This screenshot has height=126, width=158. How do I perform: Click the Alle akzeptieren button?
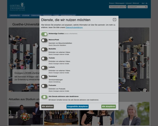[x=108, y=106]
